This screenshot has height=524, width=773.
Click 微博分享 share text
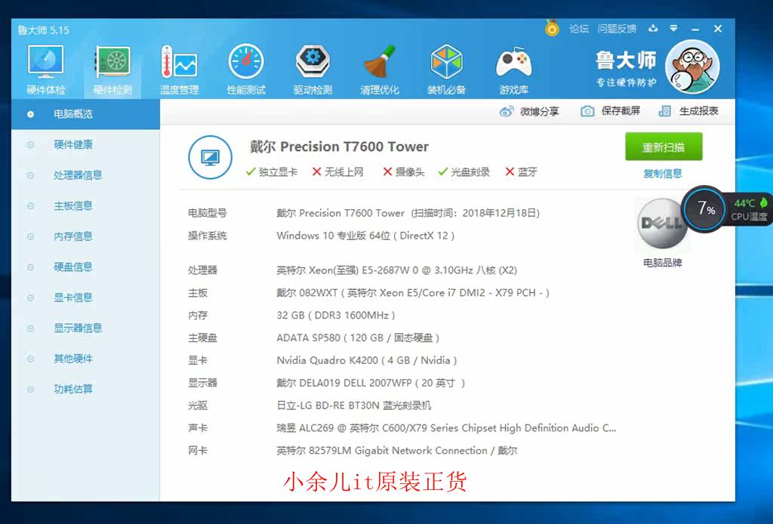(x=539, y=112)
